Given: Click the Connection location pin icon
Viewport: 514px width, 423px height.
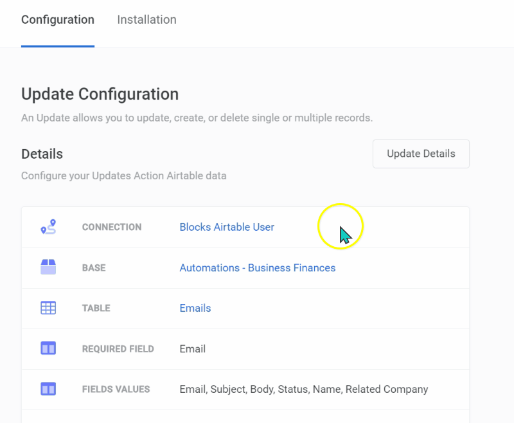Looking at the screenshot, I should (48, 227).
